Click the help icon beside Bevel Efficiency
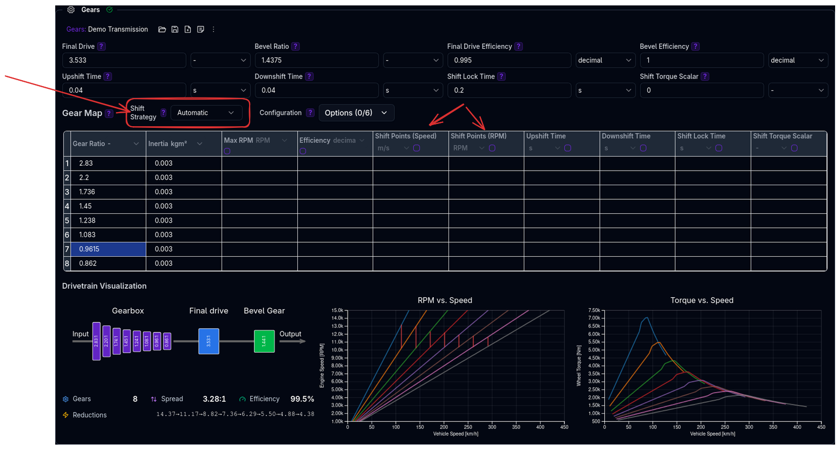 click(695, 47)
